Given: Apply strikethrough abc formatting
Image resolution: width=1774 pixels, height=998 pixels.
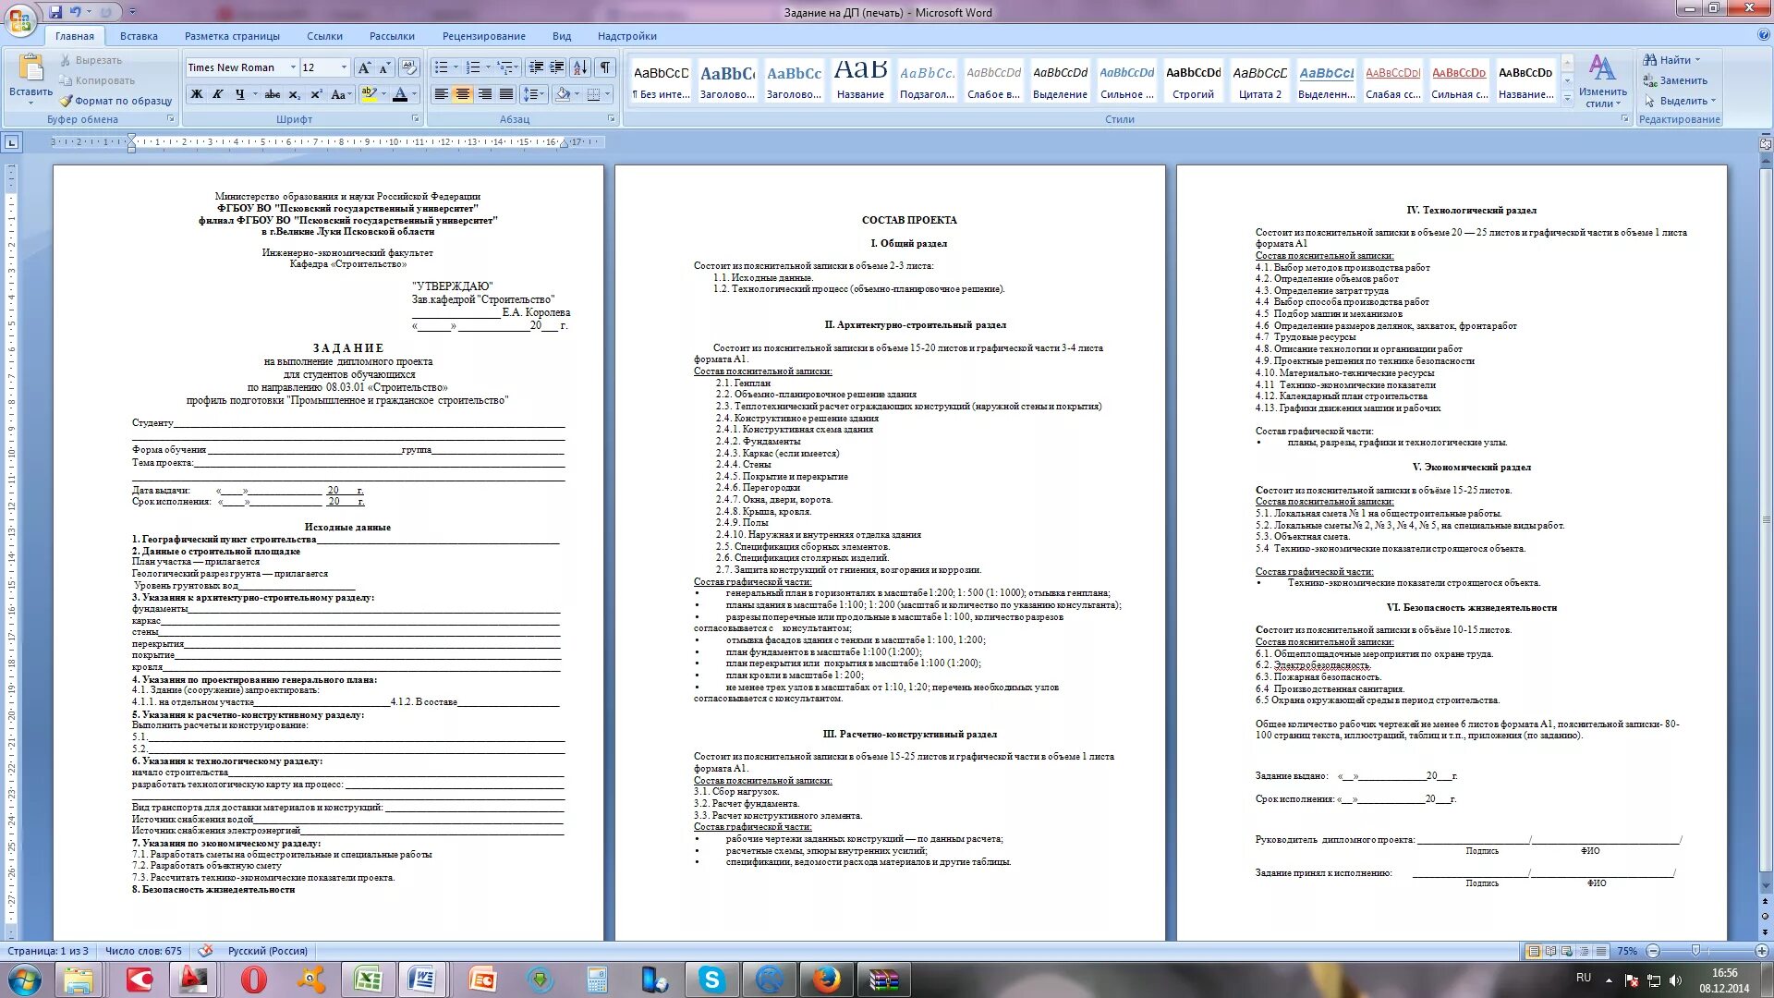Looking at the screenshot, I should tap(272, 94).
